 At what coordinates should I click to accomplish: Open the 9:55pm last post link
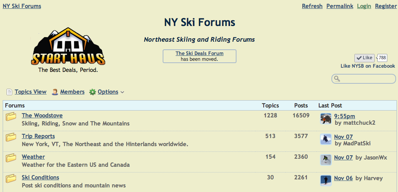pyautogui.click(x=344, y=116)
